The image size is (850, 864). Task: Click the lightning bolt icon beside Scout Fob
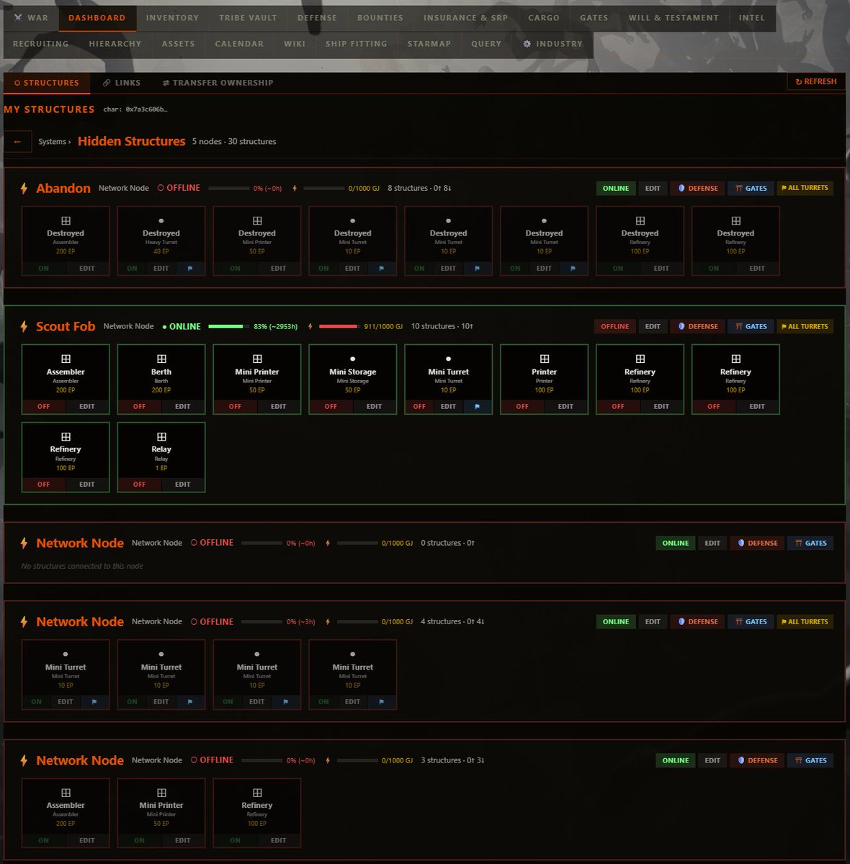24,327
